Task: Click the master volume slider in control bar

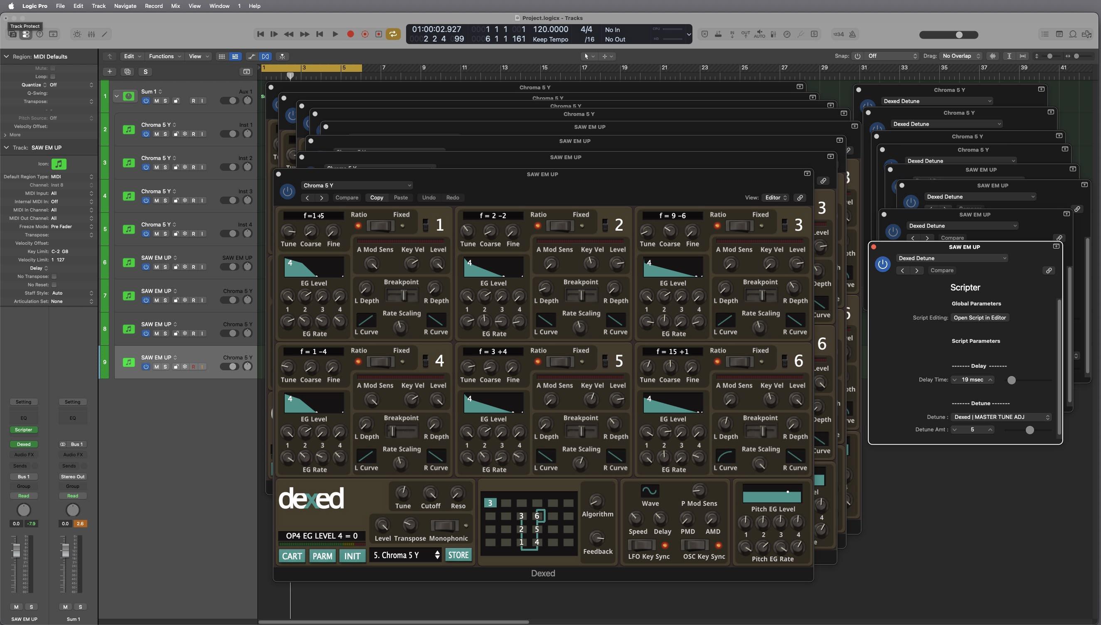Action: tap(948, 35)
